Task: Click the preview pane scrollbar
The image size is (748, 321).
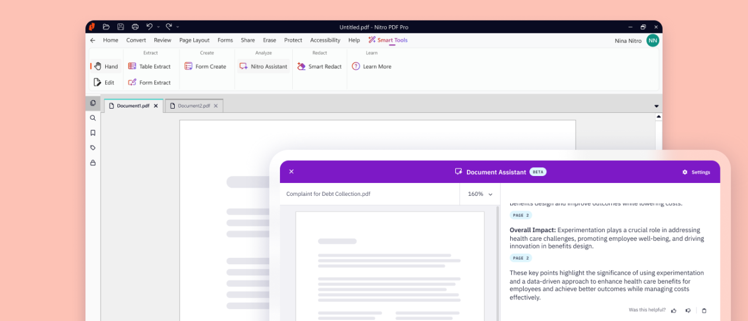Action: (x=498, y=263)
